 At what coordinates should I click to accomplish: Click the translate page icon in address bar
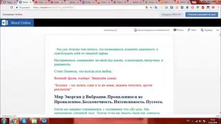(x=147, y=7)
